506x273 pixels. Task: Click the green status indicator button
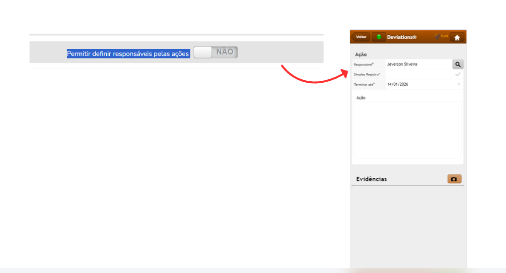(x=379, y=37)
